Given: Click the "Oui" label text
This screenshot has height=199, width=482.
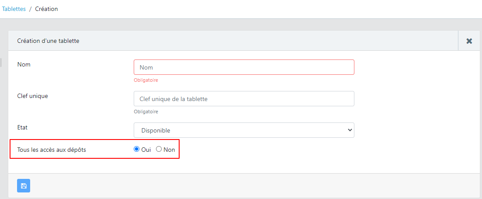Looking at the screenshot, I should tap(146, 150).
